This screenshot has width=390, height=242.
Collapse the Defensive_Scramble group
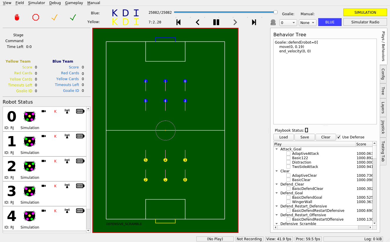277,224
